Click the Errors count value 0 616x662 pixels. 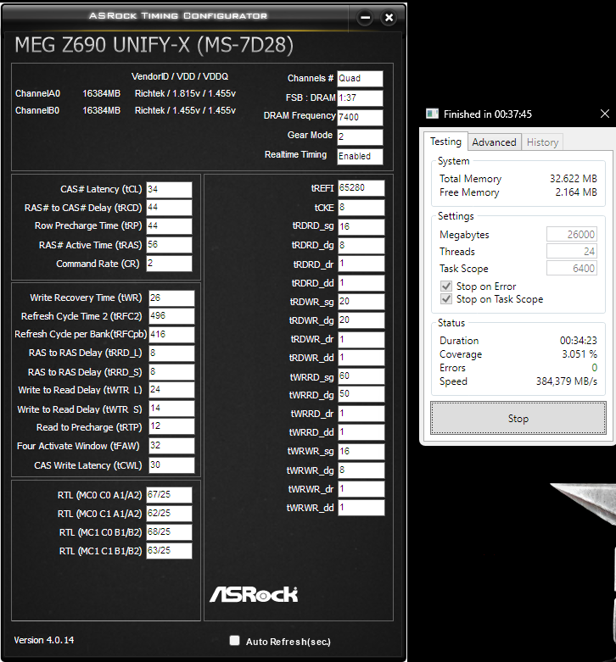click(594, 368)
